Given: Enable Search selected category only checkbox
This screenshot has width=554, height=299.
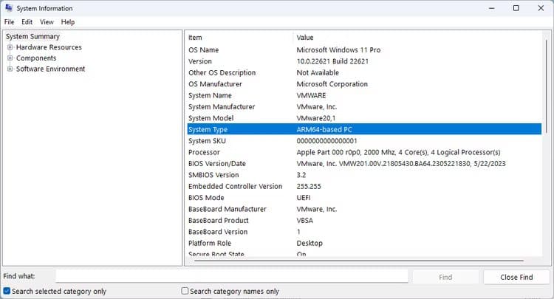Looking at the screenshot, I should click(7, 291).
